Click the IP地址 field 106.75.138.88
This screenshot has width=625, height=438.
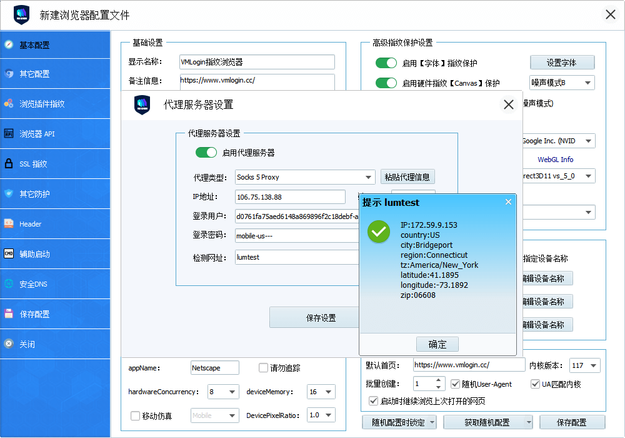coord(290,197)
